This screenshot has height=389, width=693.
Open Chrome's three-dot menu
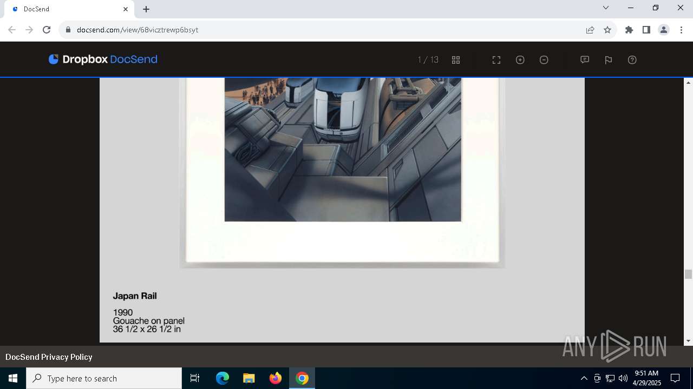coord(681,30)
